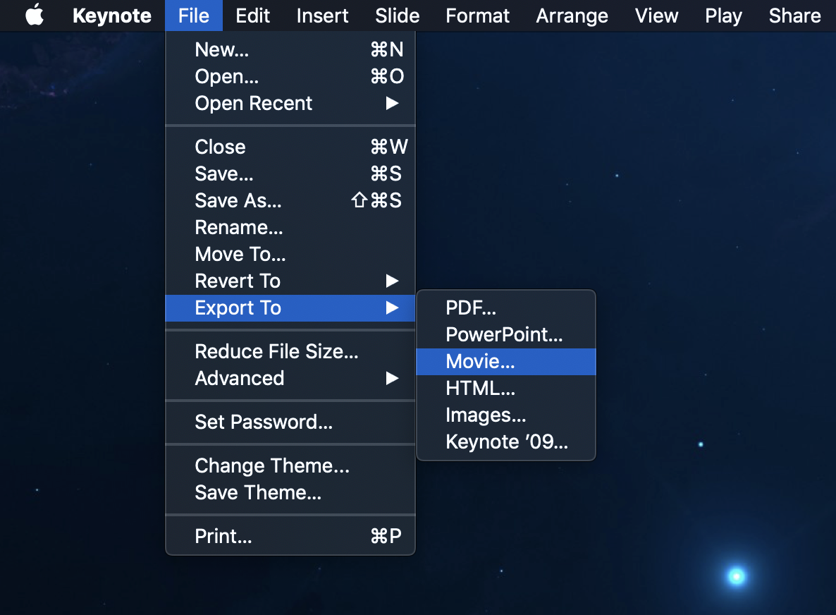Open the Format menu

point(477,16)
